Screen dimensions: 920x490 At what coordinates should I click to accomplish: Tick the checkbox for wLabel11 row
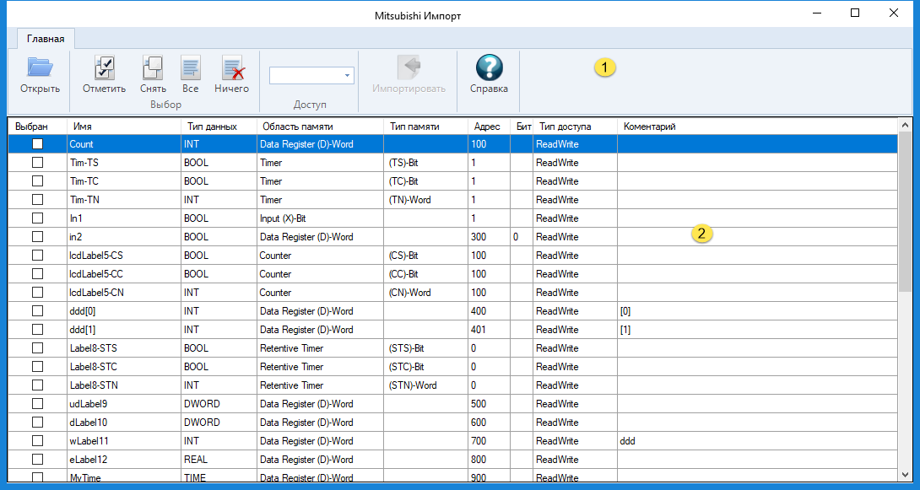pyautogui.click(x=37, y=441)
